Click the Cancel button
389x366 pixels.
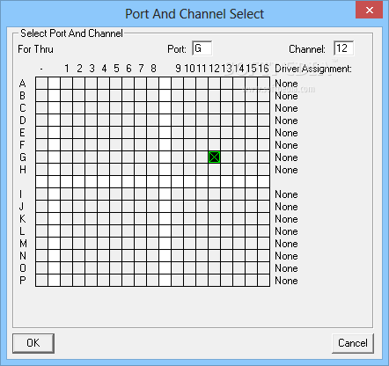click(x=353, y=343)
